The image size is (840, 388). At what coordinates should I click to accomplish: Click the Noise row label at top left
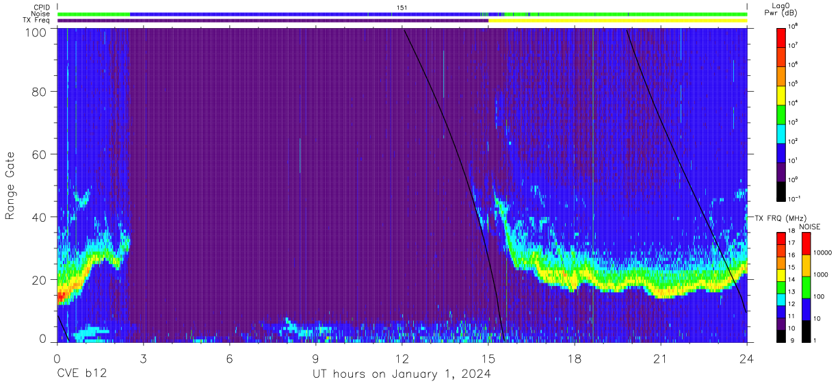[x=42, y=14]
